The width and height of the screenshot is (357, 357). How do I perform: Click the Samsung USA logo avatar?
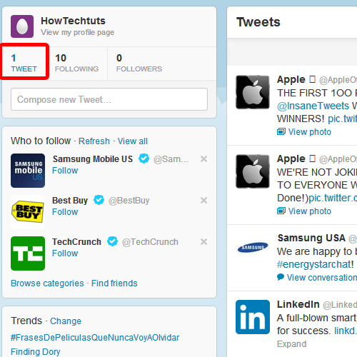coord(253,248)
